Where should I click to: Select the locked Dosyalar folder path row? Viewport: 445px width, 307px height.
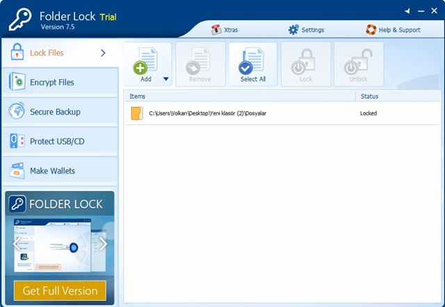282,113
